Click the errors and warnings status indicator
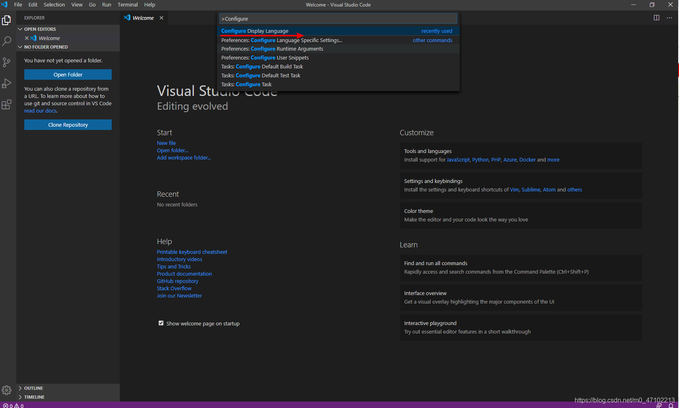The height and width of the screenshot is (408, 679). (x=13, y=405)
